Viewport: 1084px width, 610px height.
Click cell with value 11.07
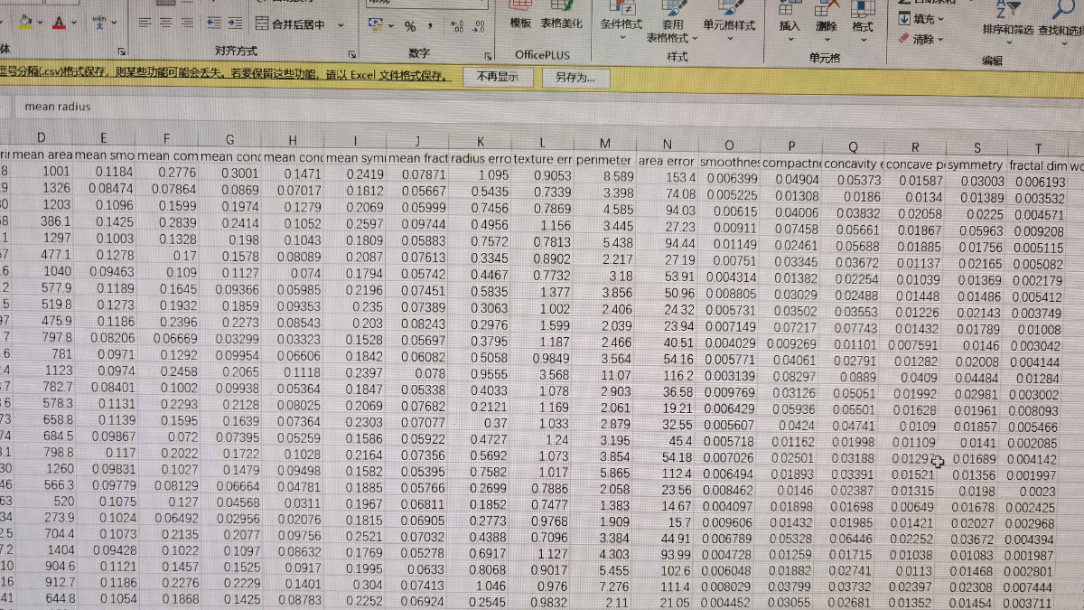tap(604, 374)
